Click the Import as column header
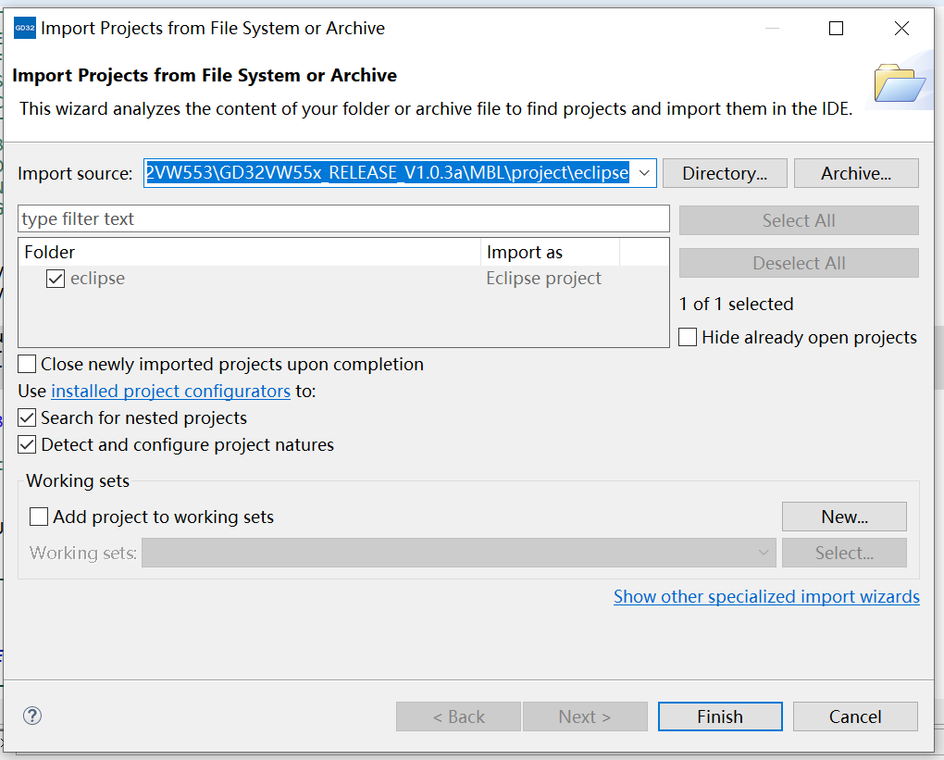This screenshot has width=944, height=760. (551, 253)
